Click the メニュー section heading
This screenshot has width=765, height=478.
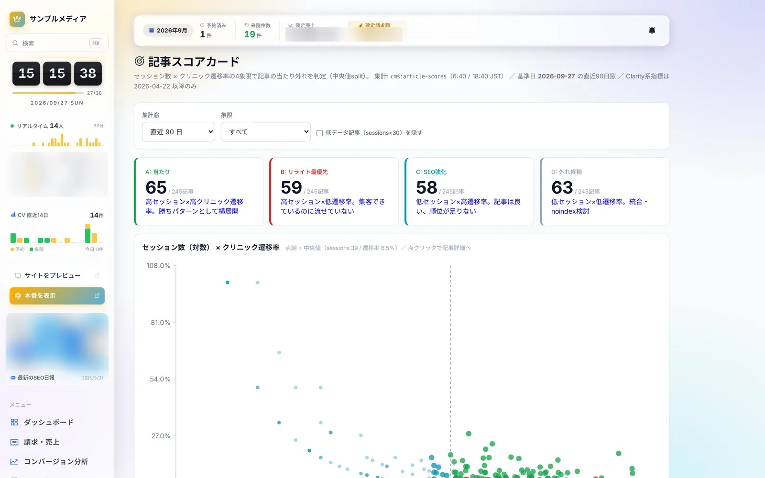pyautogui.click(x=21, y=405)
